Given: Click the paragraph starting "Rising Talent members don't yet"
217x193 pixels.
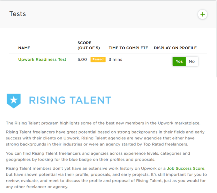Looking at the screenshot, I should [x=105, y=178].
